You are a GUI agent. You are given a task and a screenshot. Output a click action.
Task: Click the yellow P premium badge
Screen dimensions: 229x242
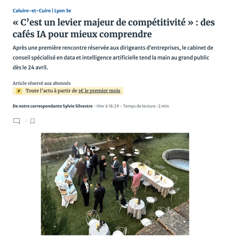click(x=19, y=91)
